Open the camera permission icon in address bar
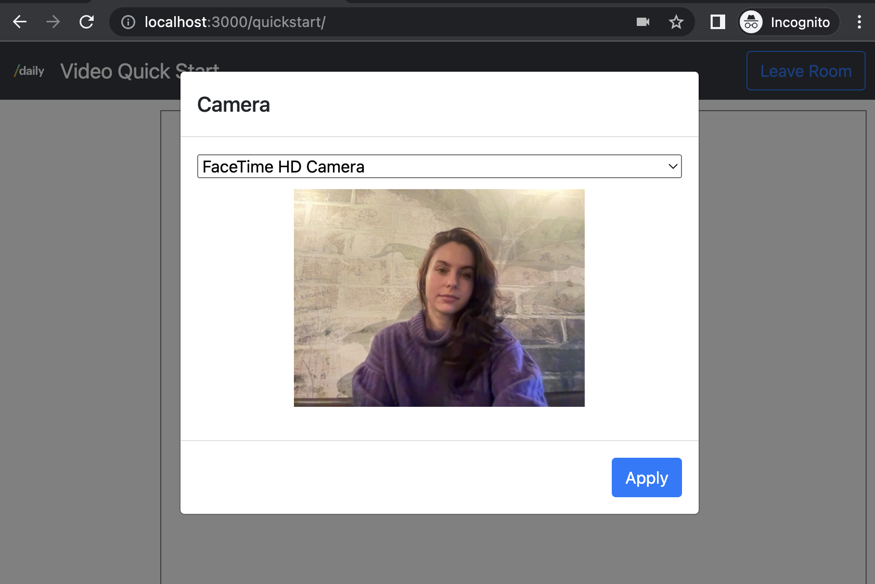This screenshot has height=584, width=875. 642,22
